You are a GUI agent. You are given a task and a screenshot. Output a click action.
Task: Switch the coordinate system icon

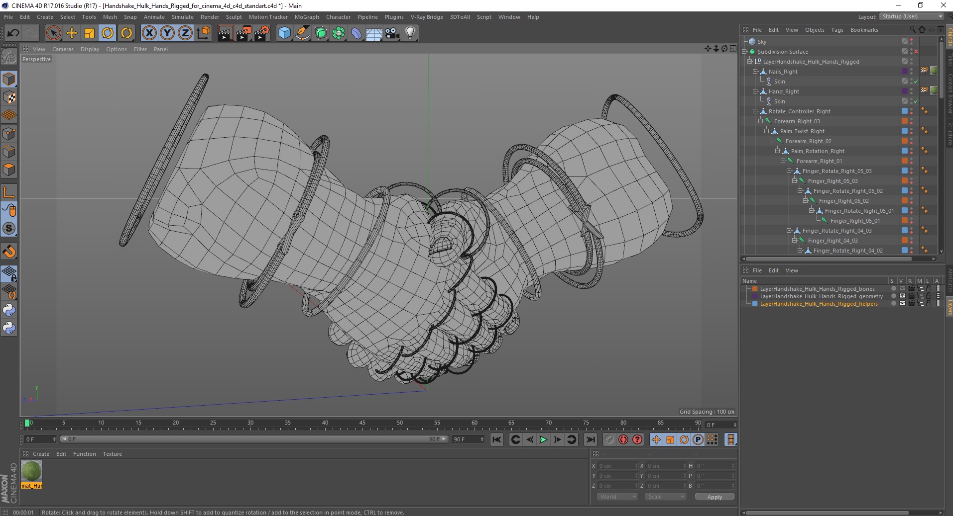(204, 33)
